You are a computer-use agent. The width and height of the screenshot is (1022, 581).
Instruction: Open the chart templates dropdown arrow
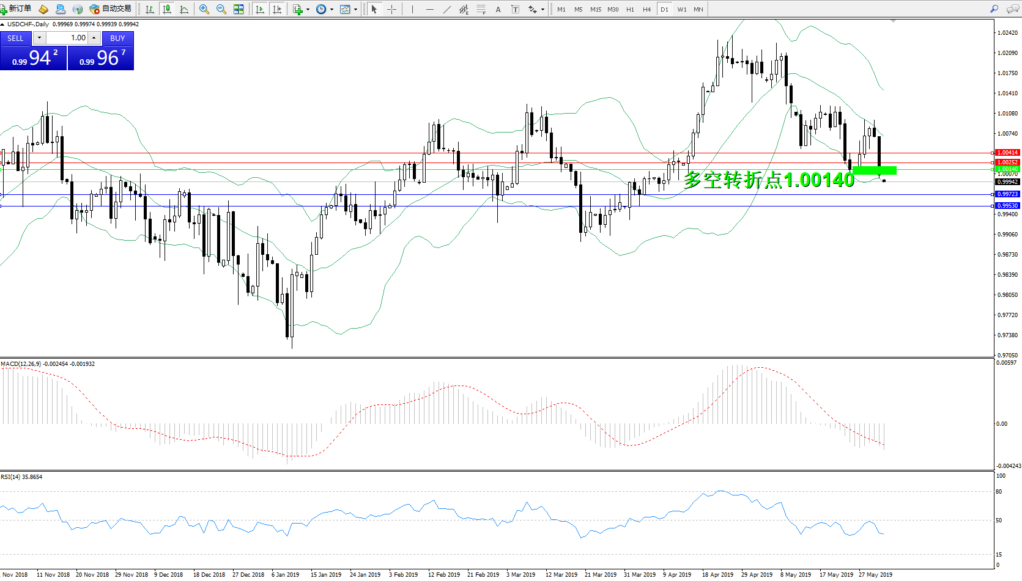pos(355,9)
